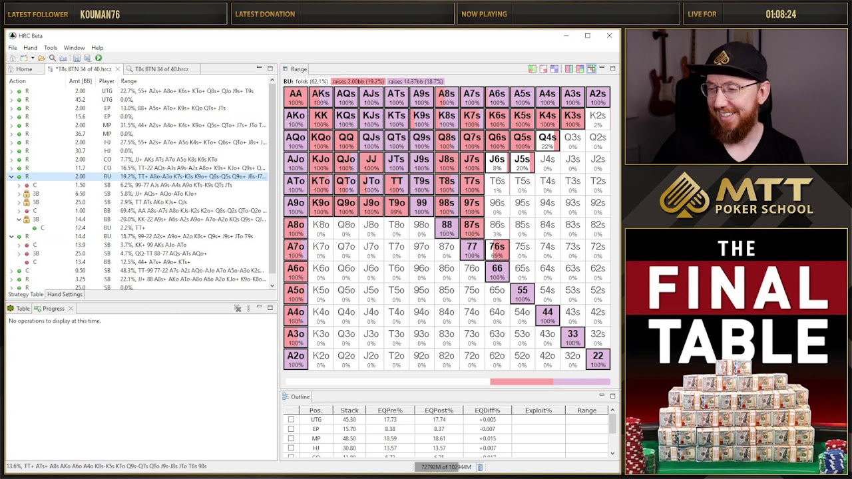This screenshot has height=479, width=852.
Task: Click the highlighted grid layout icon in Range panel
Action: tap(591, 69)
